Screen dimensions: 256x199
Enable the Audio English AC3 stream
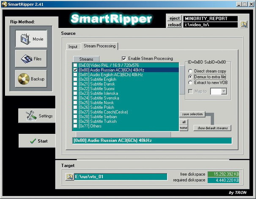(75, 75)
